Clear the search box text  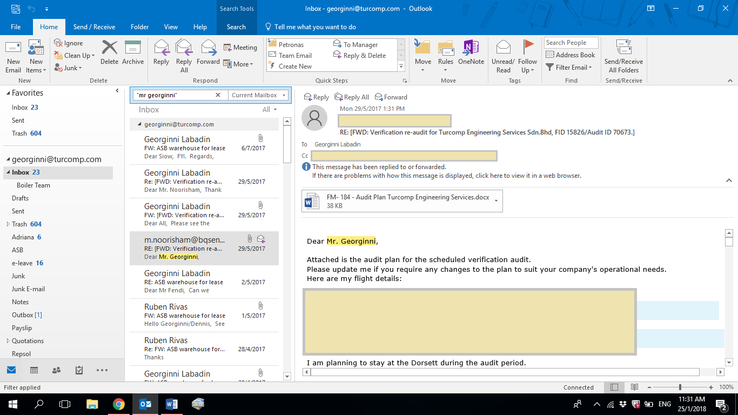pyautogui.click(x=218, y=95)
